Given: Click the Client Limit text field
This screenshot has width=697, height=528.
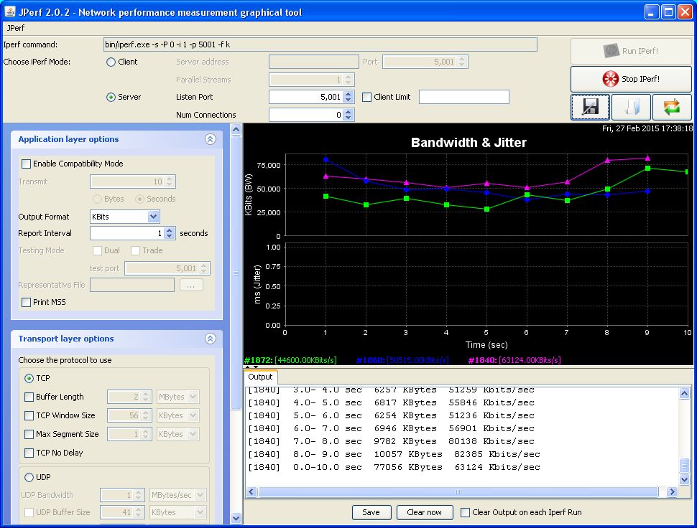Looking at the screenshot, I should pos(463,97).
